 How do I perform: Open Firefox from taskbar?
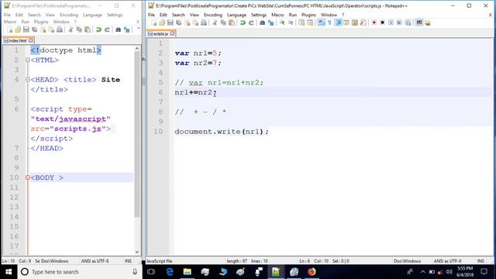pos(312,272)
